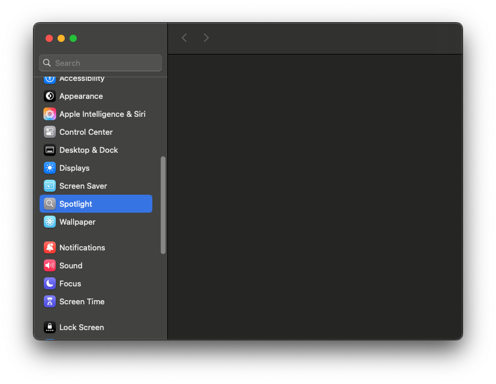The height and width of the screenshot is (384, 496).
Task: Click the Desktop & Dock icon
Action: [x=50, y=150]
